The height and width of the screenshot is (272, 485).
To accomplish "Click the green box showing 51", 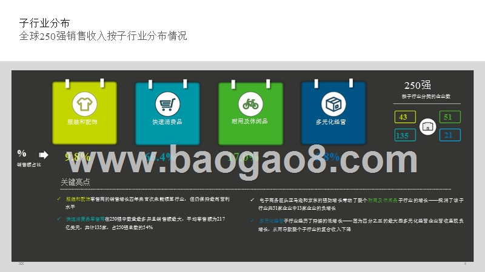I will pos(450,117).
